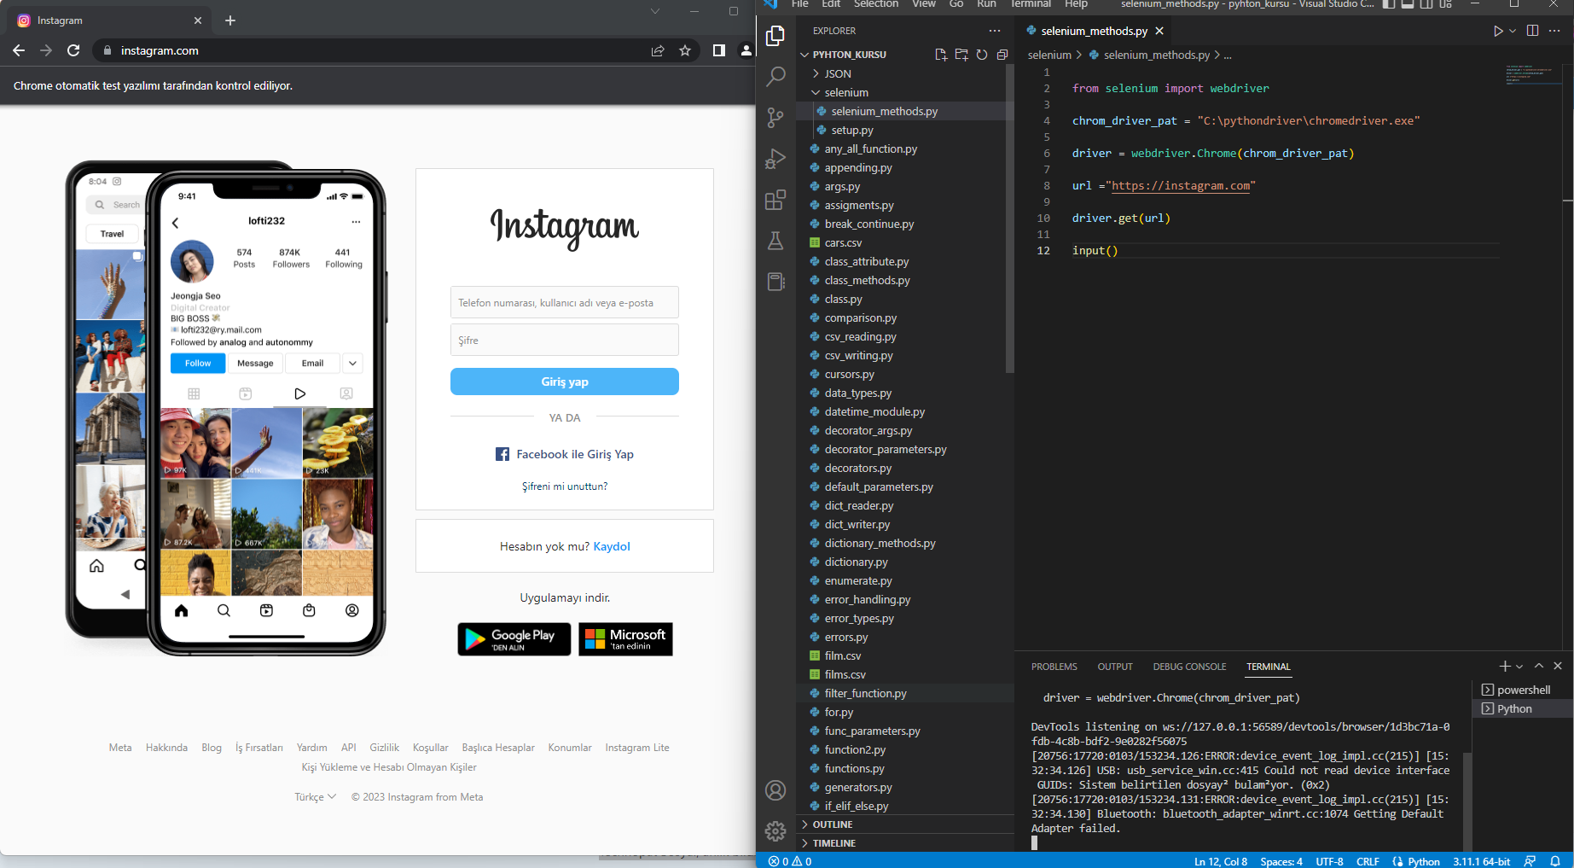Screen dimensions: 1574x868
Task: Click Şifreni mi unuttun? link
Action: click(565, 486)
